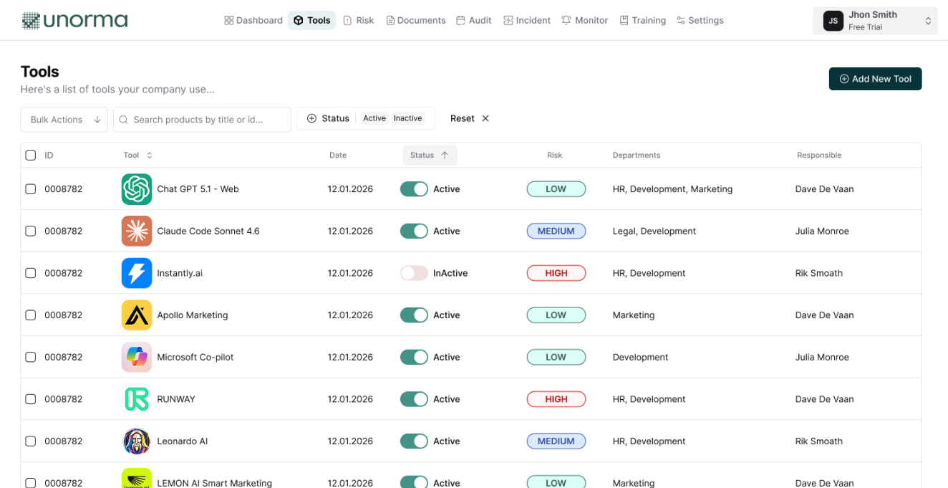
Task: Click the unorma logo in the header
Action: [74, 20]
